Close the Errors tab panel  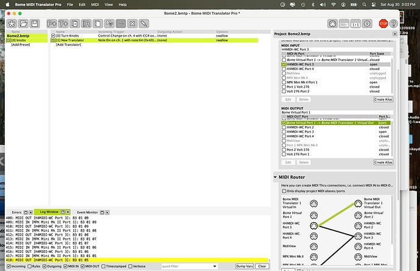(30, 213)
